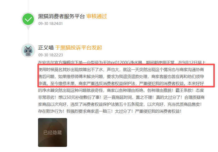
Task: Click the text line starting 售后问题
Action: (121, 76)
